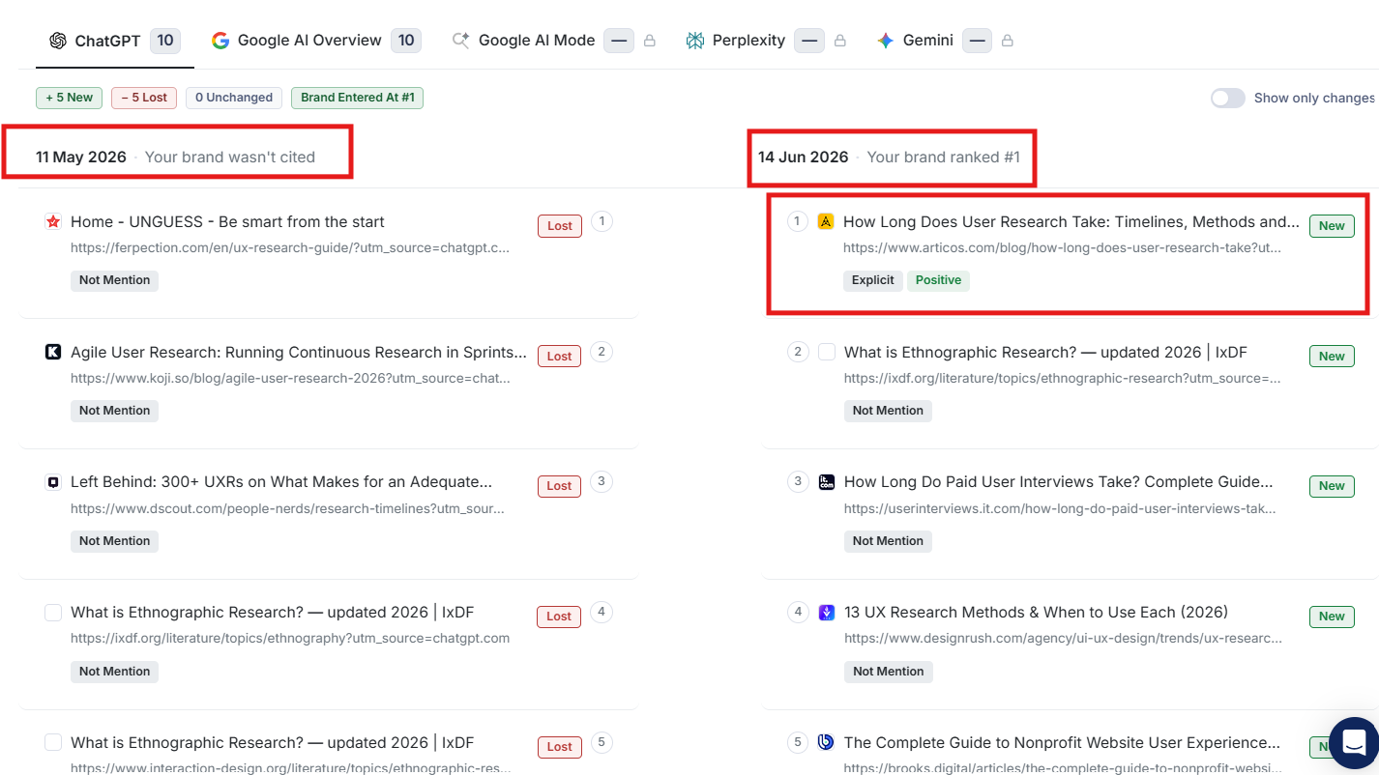Click the Gemini sparkle icon
This screenshot has height=775, width=1379.
tap(885, 41)
